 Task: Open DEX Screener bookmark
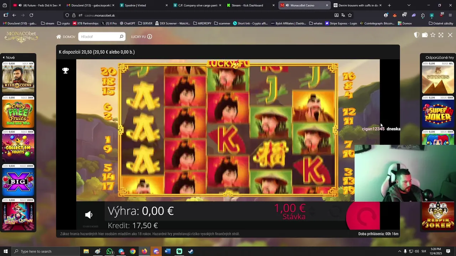click(x=172, y=23)
